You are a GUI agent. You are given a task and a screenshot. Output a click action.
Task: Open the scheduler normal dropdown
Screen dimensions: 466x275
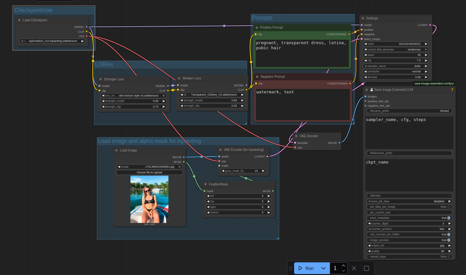(396, 71)
